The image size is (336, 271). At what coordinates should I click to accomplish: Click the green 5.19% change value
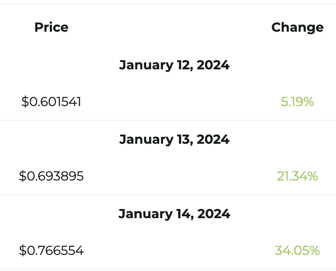pyautogui.click(x=297, y=102)
